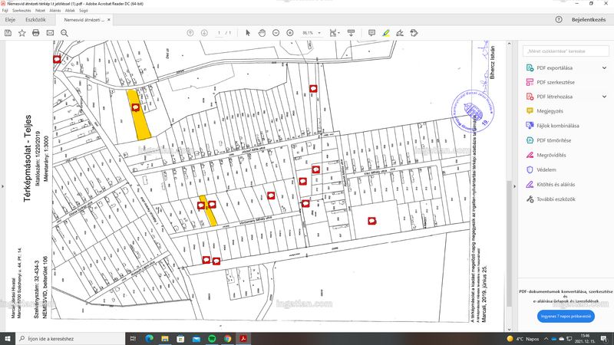Click the Print file icon
Screen dimensions: 614x345
click(35, 33)
